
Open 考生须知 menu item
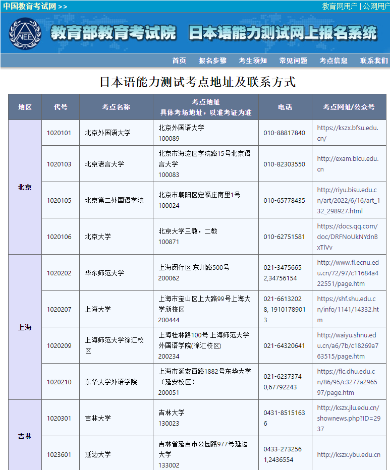[x=253, y=61]
